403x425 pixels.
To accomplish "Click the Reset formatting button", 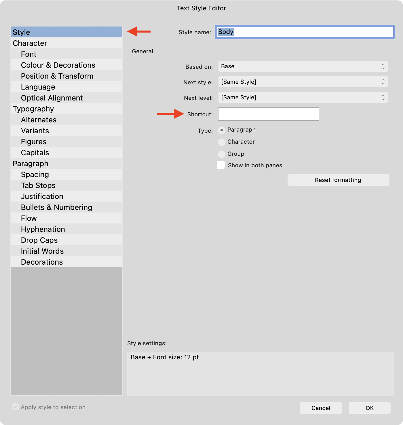I will click(338, 180).
